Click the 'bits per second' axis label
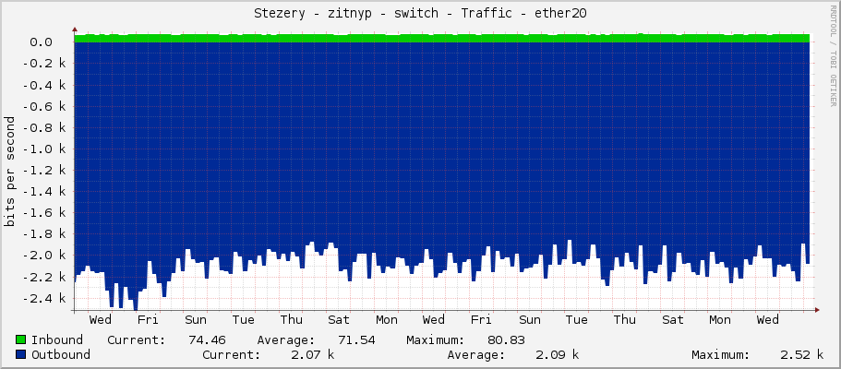Image resolution: width=841 pixels, height=369 pixels. [x=9, y=172]
